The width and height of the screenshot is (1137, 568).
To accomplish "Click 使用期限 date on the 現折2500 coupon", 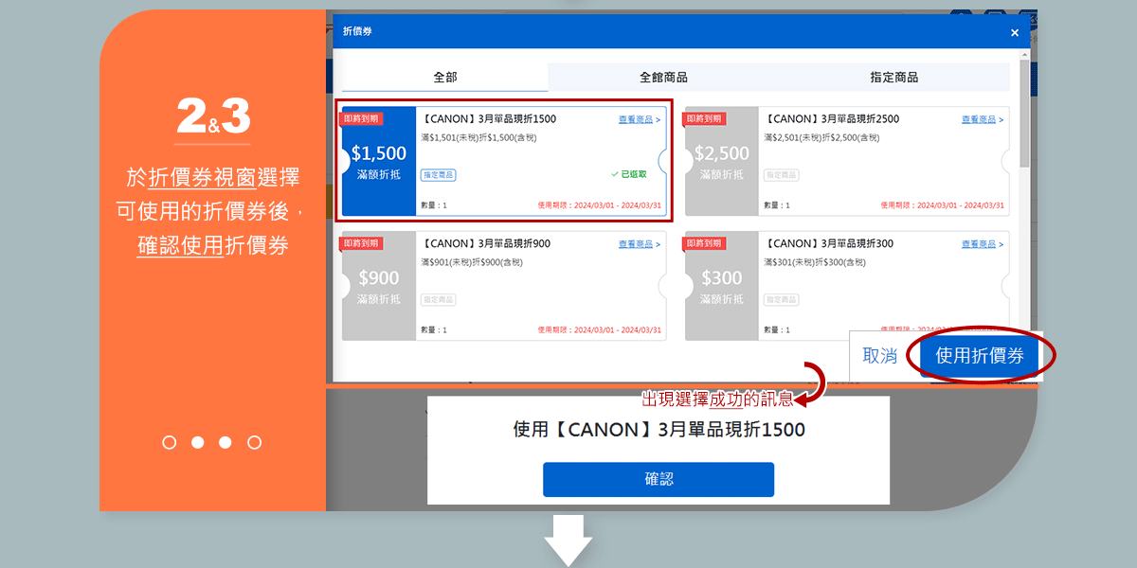I will coord(943,205).
